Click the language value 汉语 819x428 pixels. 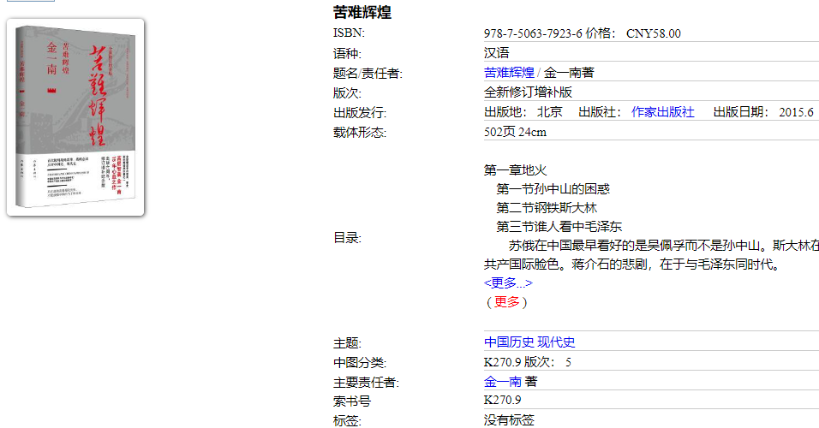point(496,53)
